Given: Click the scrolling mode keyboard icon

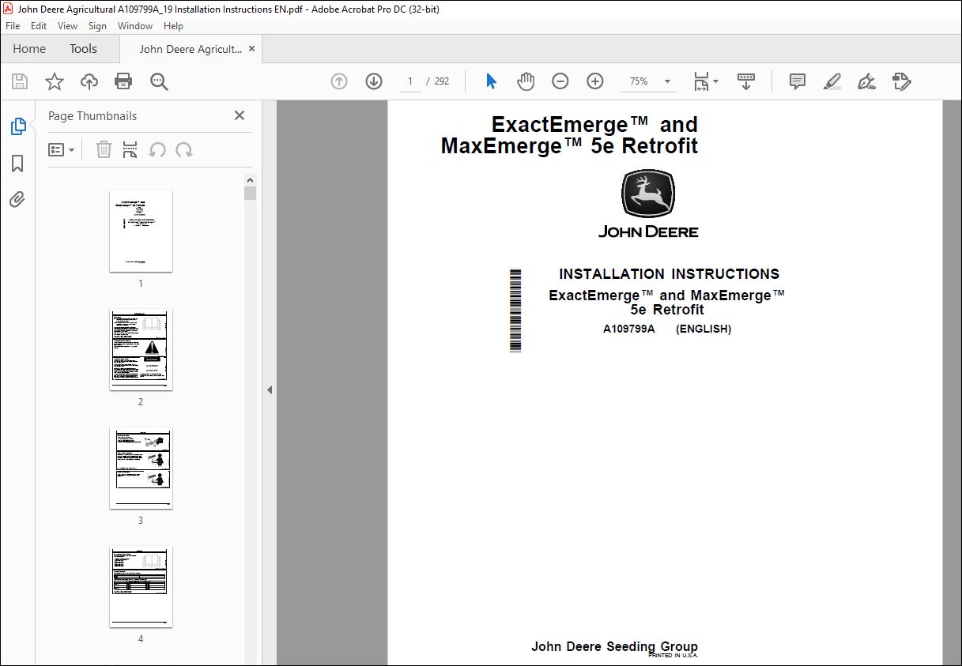Looking at the screenshot, I should (x=746, y=81).
